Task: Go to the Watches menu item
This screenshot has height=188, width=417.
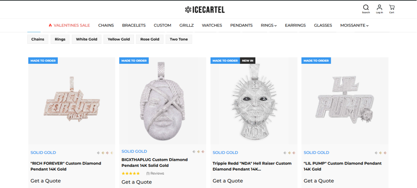Action: coord(212,25)
